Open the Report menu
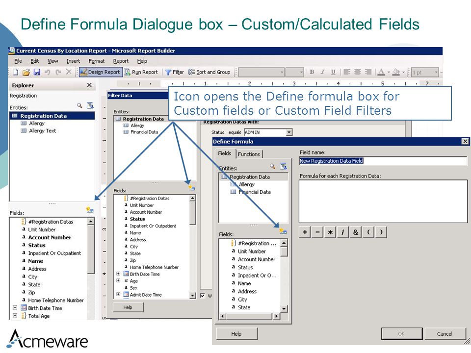Screen dimensions: 471x353 tap(121, 61)
